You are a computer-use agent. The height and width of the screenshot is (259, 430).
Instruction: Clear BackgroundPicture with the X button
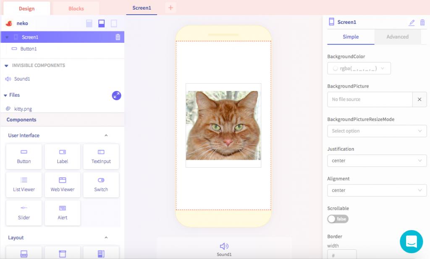pyautogui.click(x=420, y=99)
